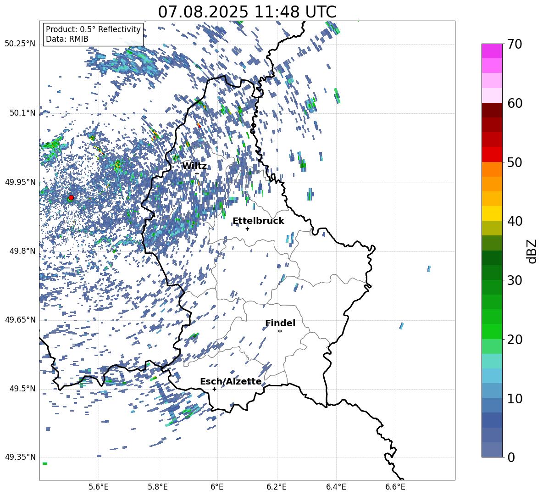Click the 50.1°N latitude label
543x496 pixels.
22,113
